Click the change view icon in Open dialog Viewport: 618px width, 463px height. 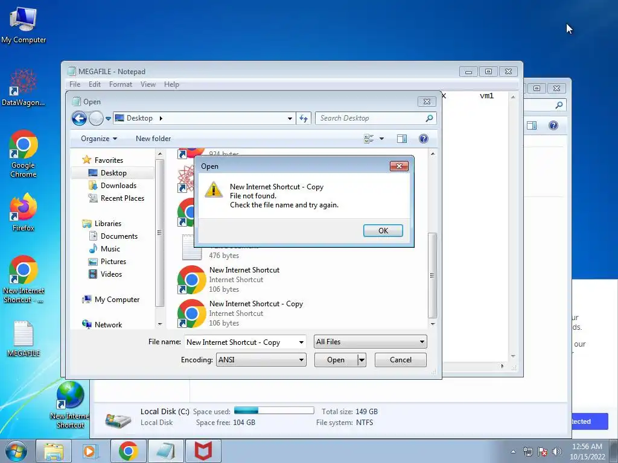click(x=369, y=139)
